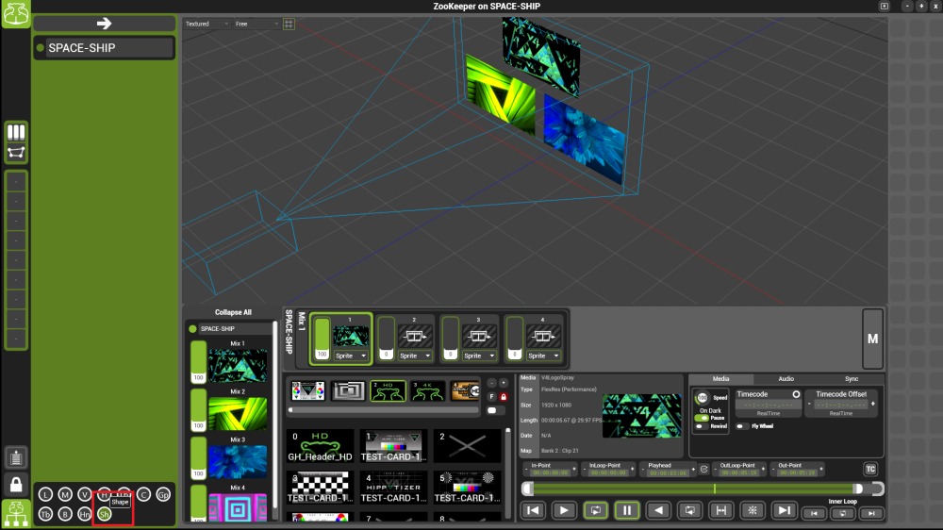Jump to clip end button
This screenshot has width=943, height=530.
pyautogui.click(x=784, y=511)
